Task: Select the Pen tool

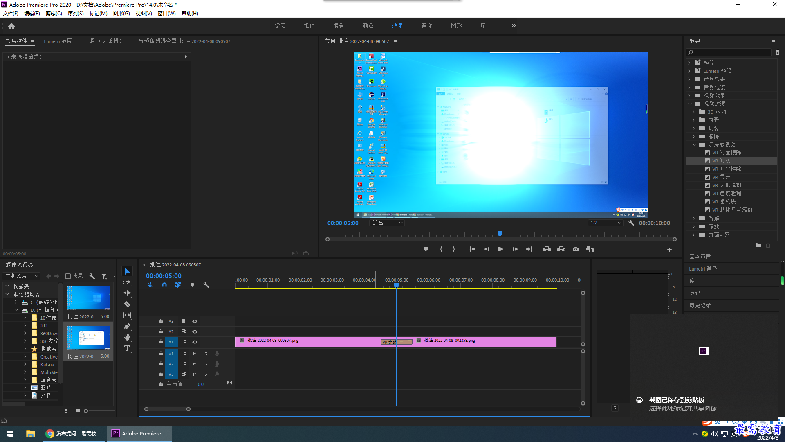Action: coord(127,326)
